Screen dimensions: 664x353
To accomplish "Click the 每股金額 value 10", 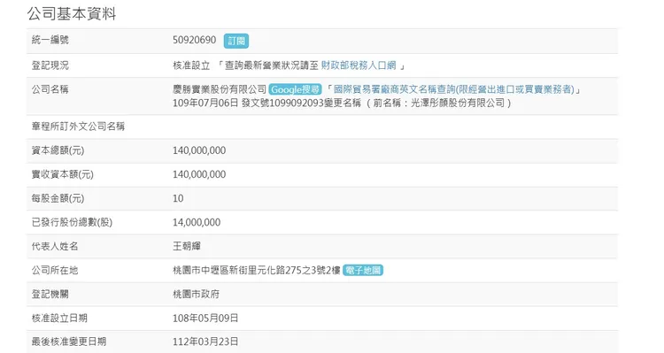I will [178, 198].
